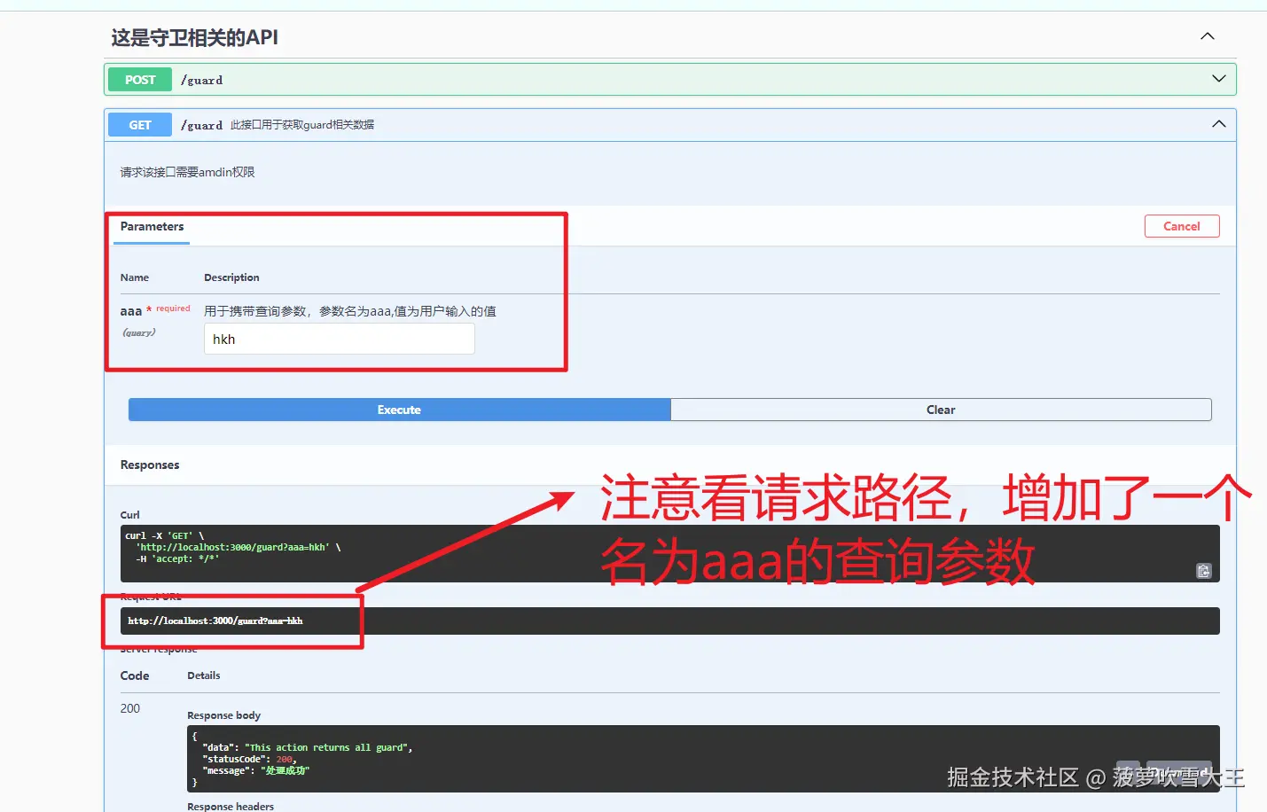Viewport: 1267px width, 812px height.
Task: Click the Execute button
Action: click(x=398, y=409)
